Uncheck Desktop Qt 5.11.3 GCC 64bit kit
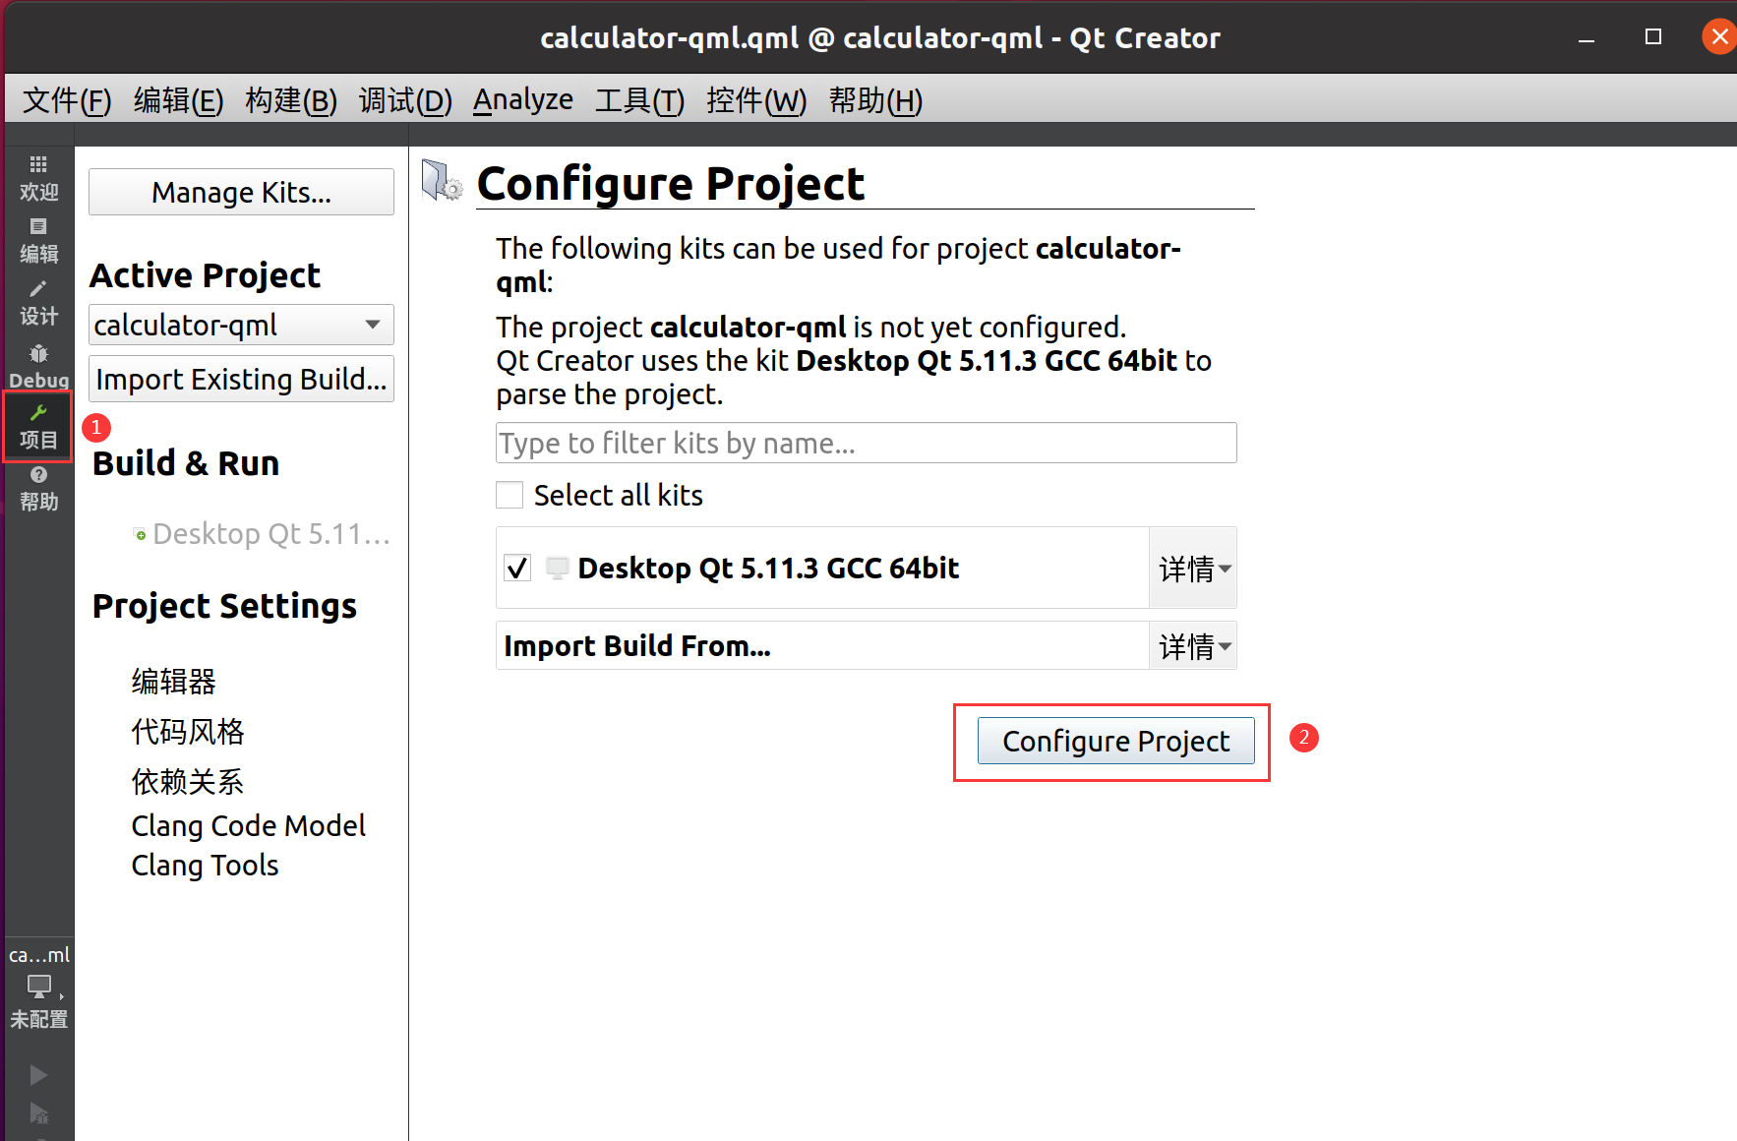The height and width of the screenshot is (1141, 1737). 517,568
